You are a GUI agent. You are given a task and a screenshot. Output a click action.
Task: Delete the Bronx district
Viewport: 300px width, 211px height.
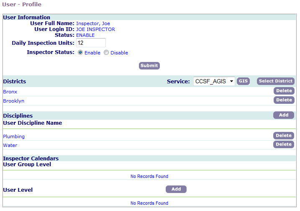click(x=284, y=91)
